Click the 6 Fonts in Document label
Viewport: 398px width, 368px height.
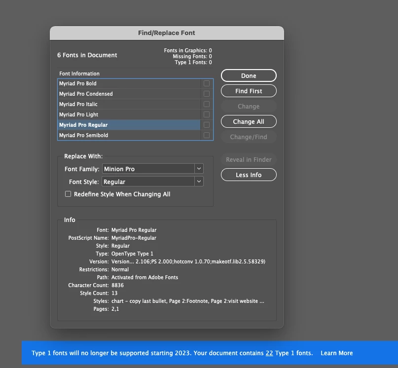point(87,55)
